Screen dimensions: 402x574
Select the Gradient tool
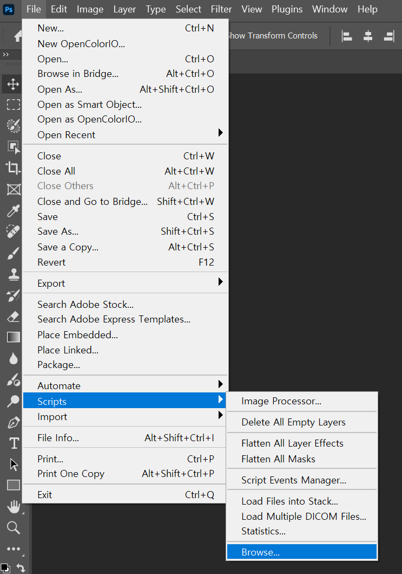(13, 337)
